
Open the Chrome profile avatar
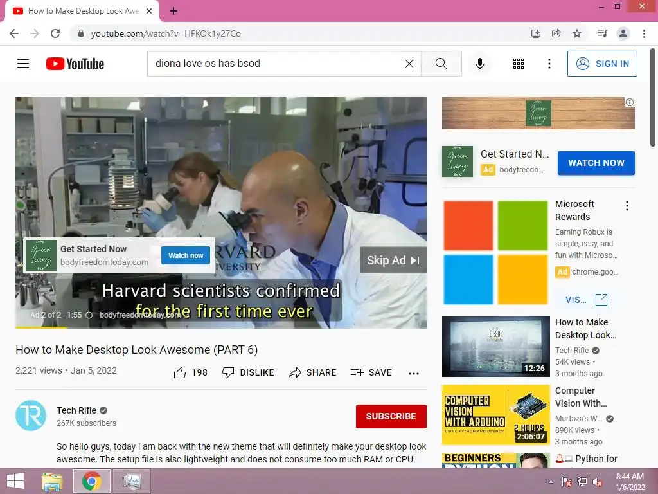click(x=623, y=33)
